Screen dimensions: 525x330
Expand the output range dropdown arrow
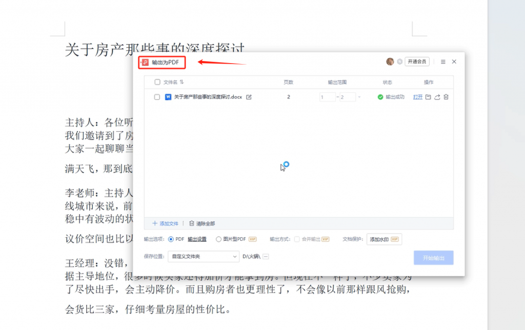[359, 97]
